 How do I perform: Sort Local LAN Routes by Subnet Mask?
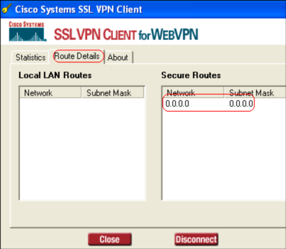(113, 93)
